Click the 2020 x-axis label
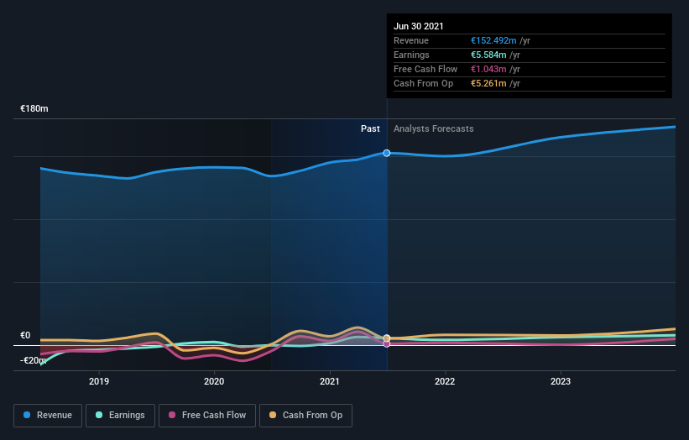 (x=214, y=381)
